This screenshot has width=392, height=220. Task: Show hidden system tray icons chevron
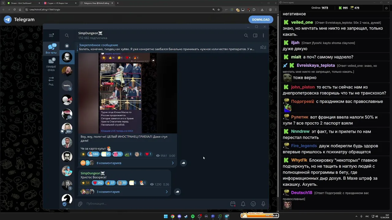point(356,216)
